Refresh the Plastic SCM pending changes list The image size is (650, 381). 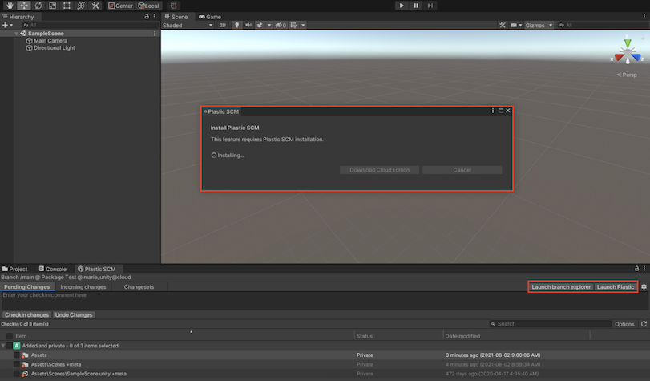[644, 324]
